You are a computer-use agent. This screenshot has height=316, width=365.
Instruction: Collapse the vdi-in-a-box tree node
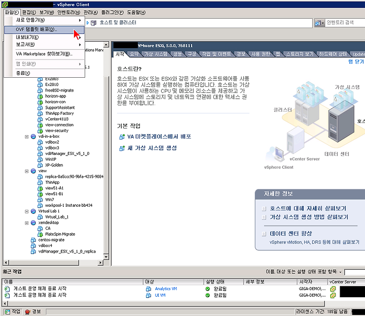(26, 137)
